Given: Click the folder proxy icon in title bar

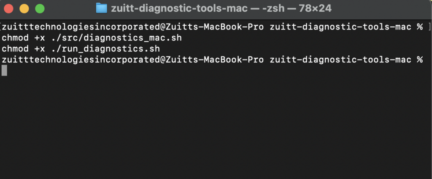Looking at the screenshot, I should click(102, 8).
